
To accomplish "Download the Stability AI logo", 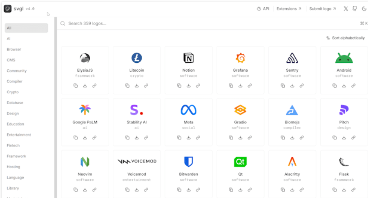I will click(137, 138).
